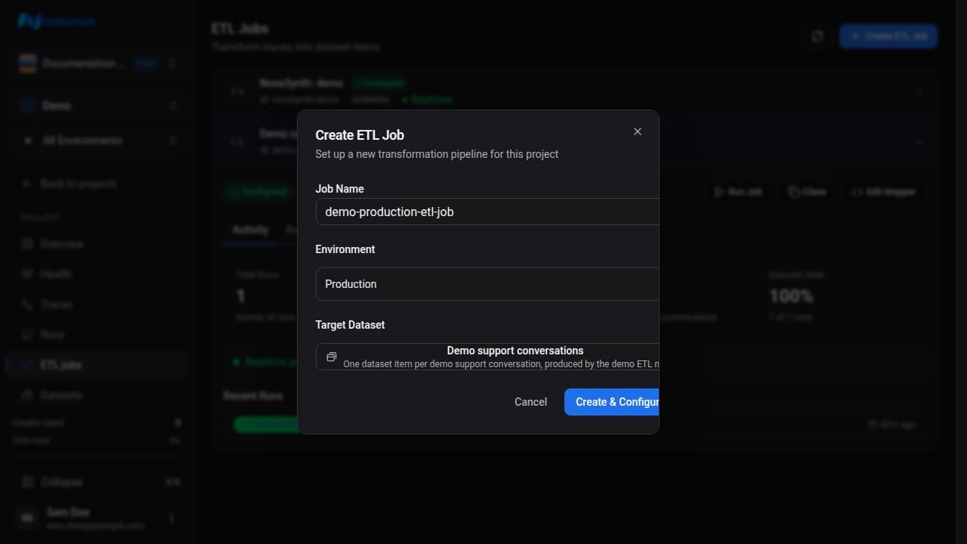Collapse the sidebar

click(x=97, y=482)
